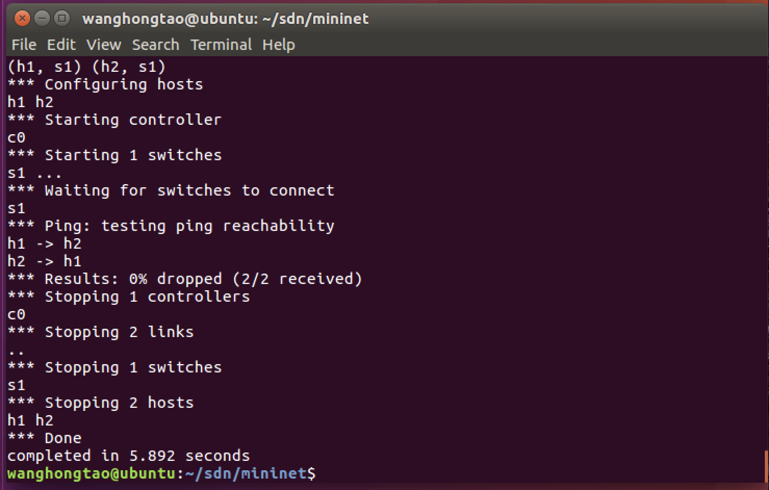Close the terminal window
This screenshot has width=769, height=490.
(22, 19)
